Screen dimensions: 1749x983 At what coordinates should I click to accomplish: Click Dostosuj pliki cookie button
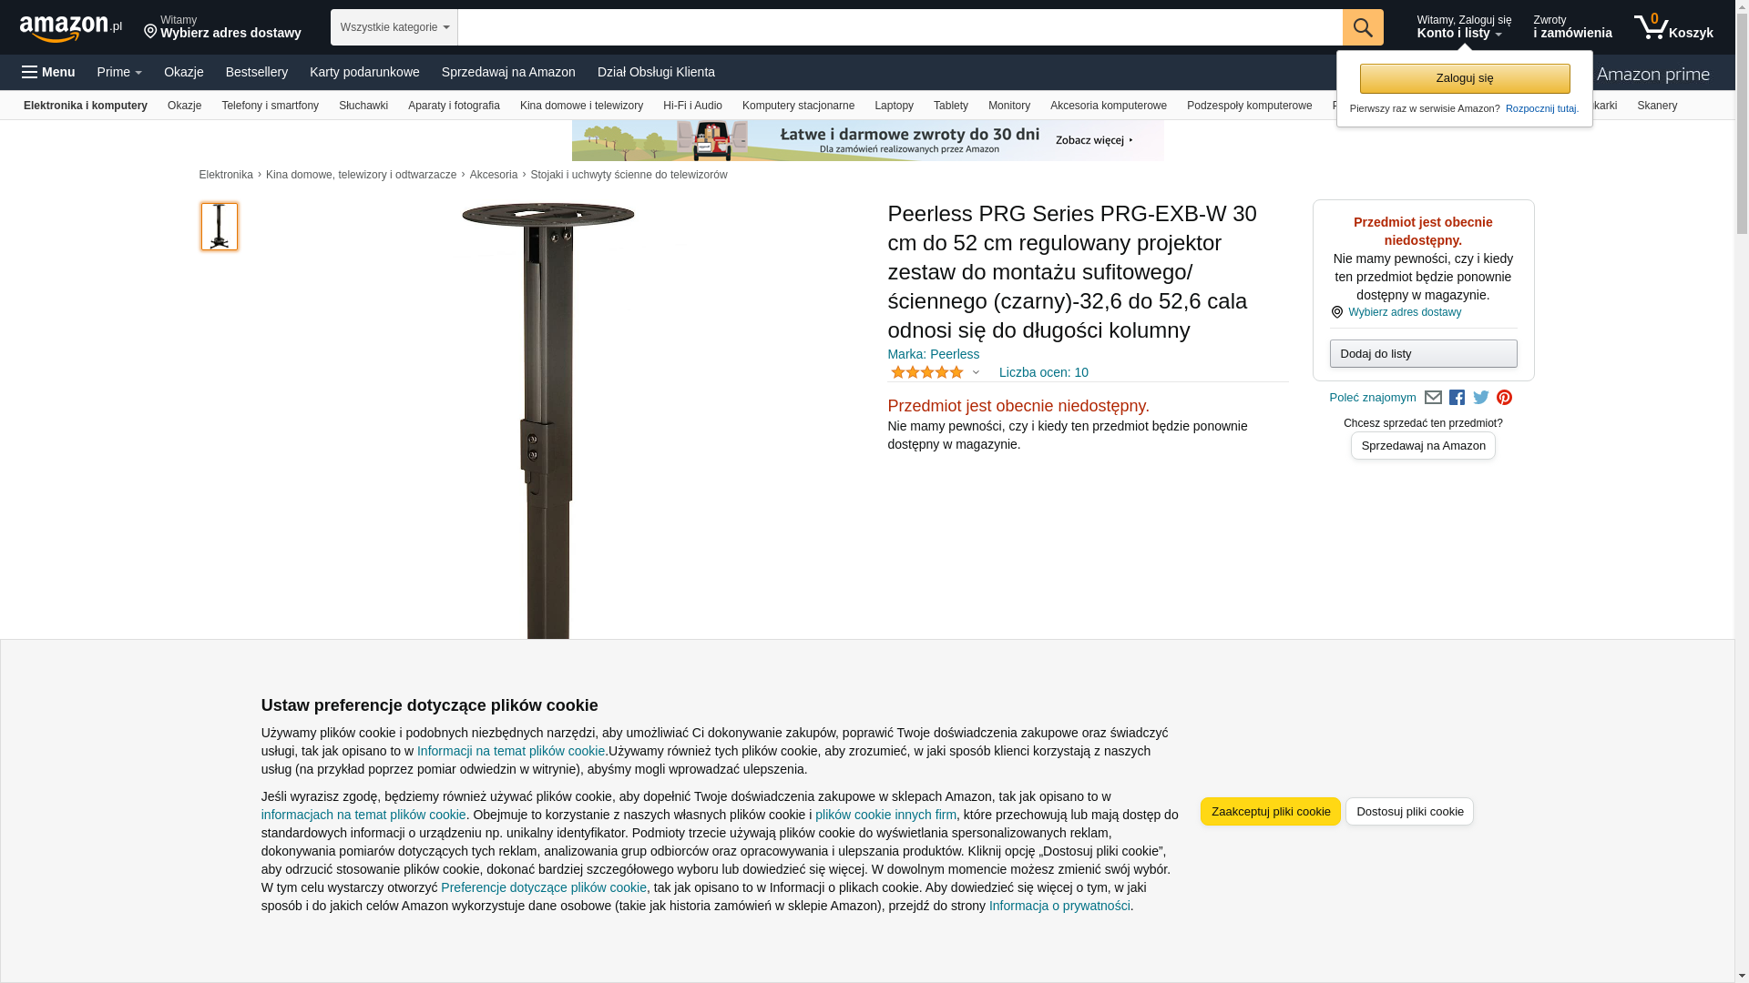click(x=1409, y=812)
